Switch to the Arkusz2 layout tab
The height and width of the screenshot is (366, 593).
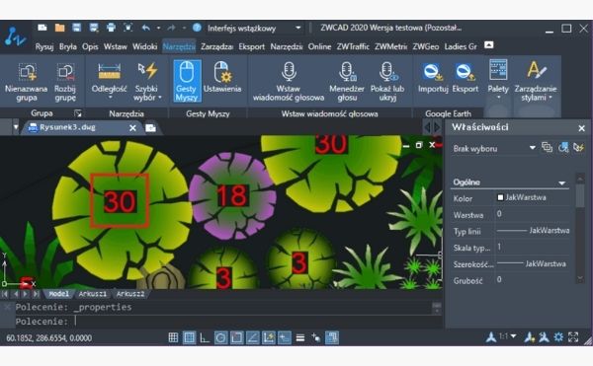coord(130,294)
